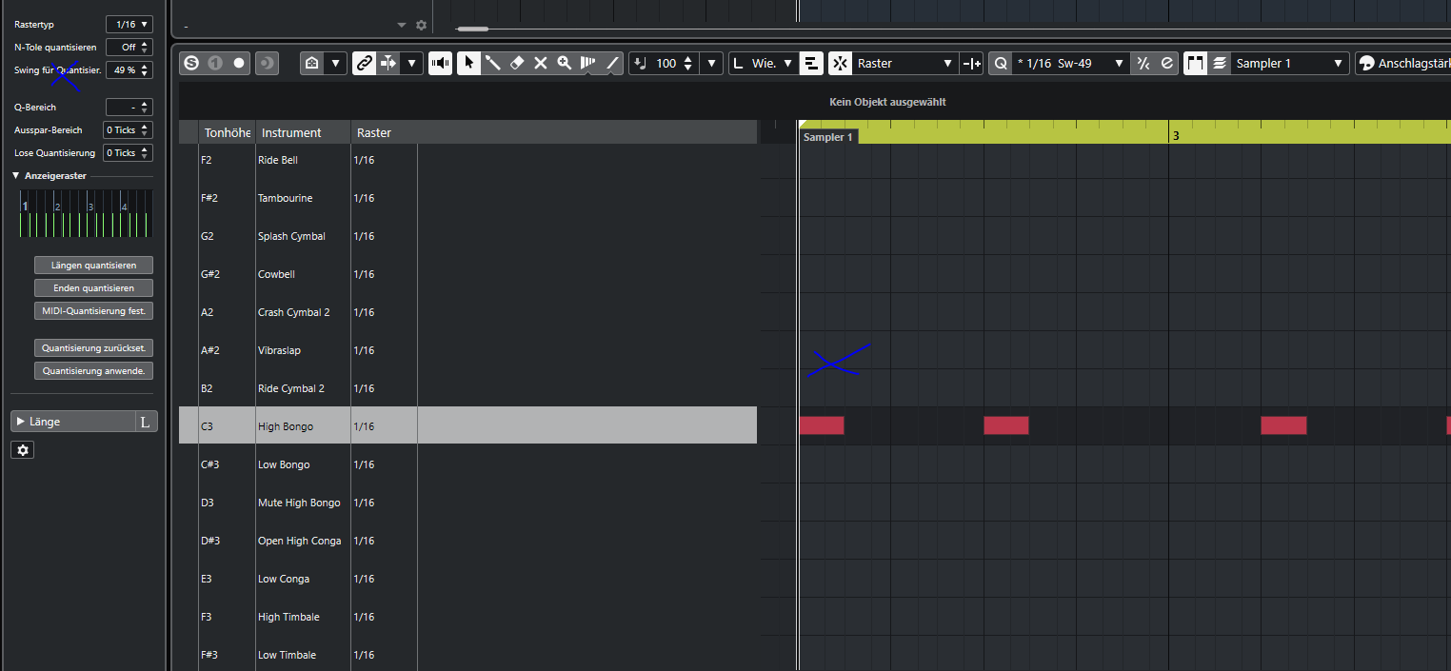The image size is (1451, 671).
Task: Toggle the percent-style quantize button beside the preset
Action: tap(1143, 63)
